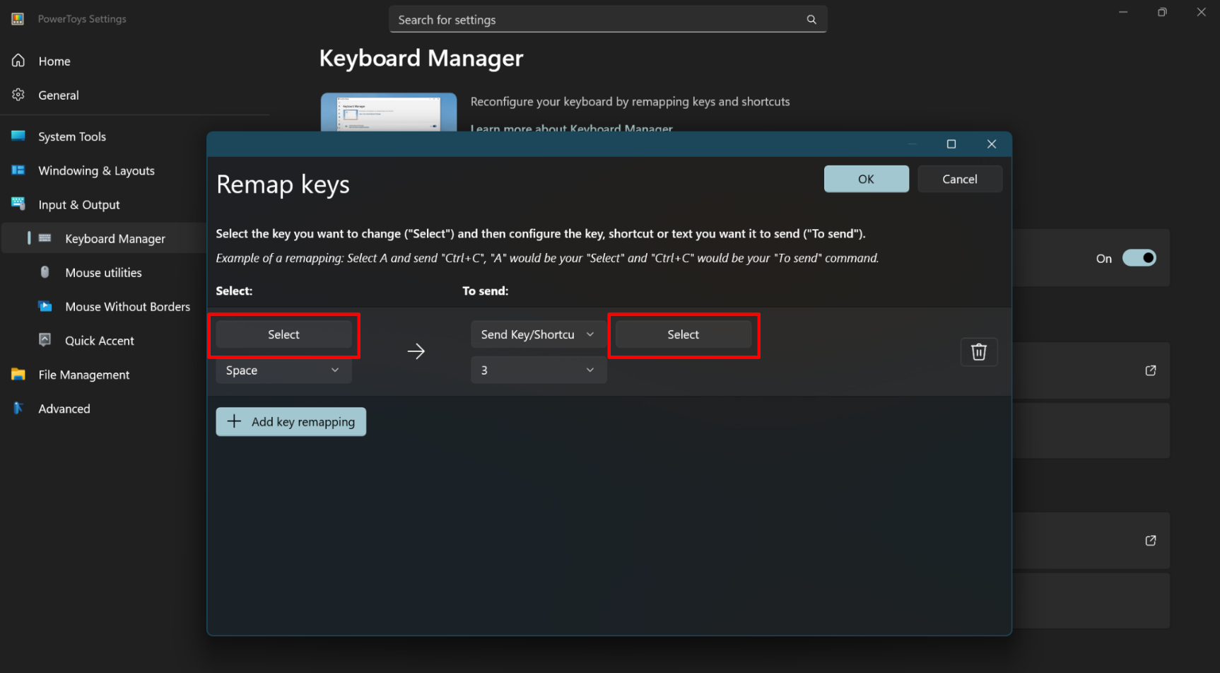Click the Keyboard Manager sidebar icon

(x=45, y=238)
